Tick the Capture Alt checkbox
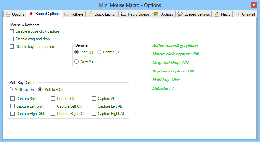 pos(94,98)
